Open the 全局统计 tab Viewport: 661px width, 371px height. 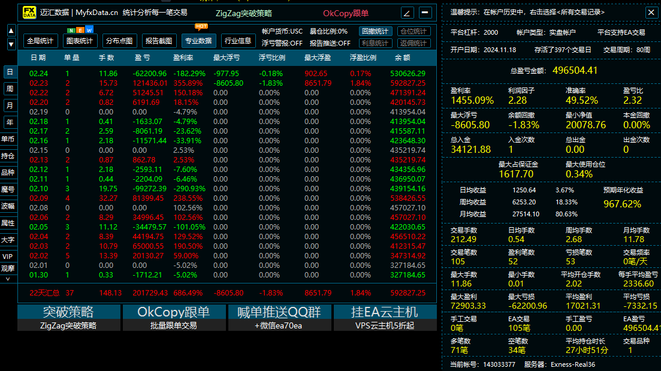tap(40, 41)
